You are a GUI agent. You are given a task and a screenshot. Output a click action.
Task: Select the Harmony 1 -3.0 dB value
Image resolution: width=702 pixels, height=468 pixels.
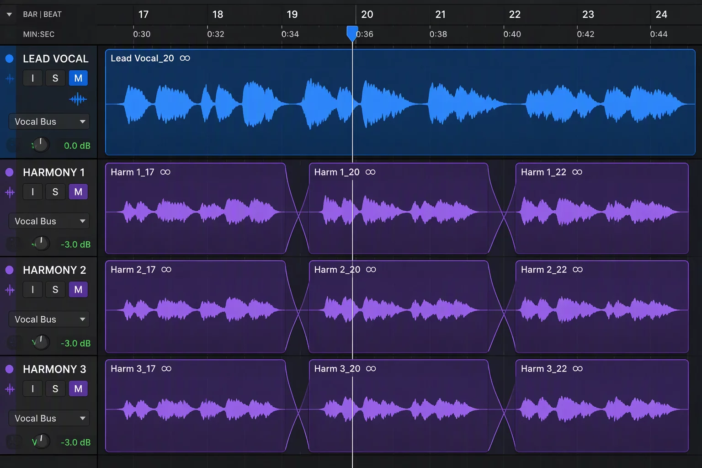(75, 245)
